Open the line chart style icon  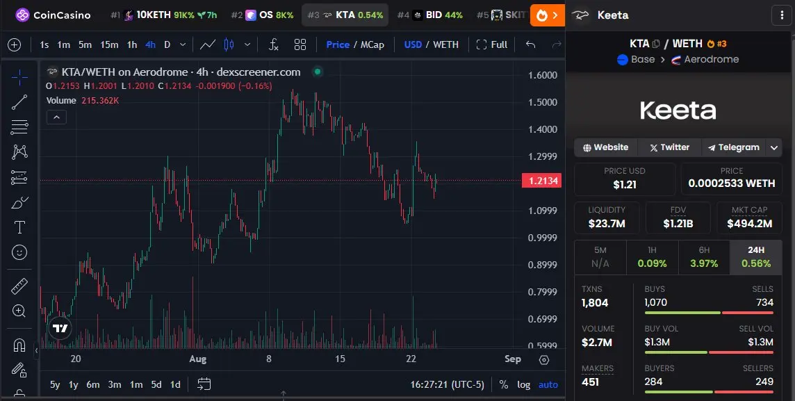[x=207, y=44]
